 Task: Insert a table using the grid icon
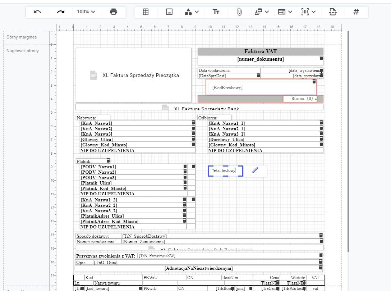click(146, 12)
